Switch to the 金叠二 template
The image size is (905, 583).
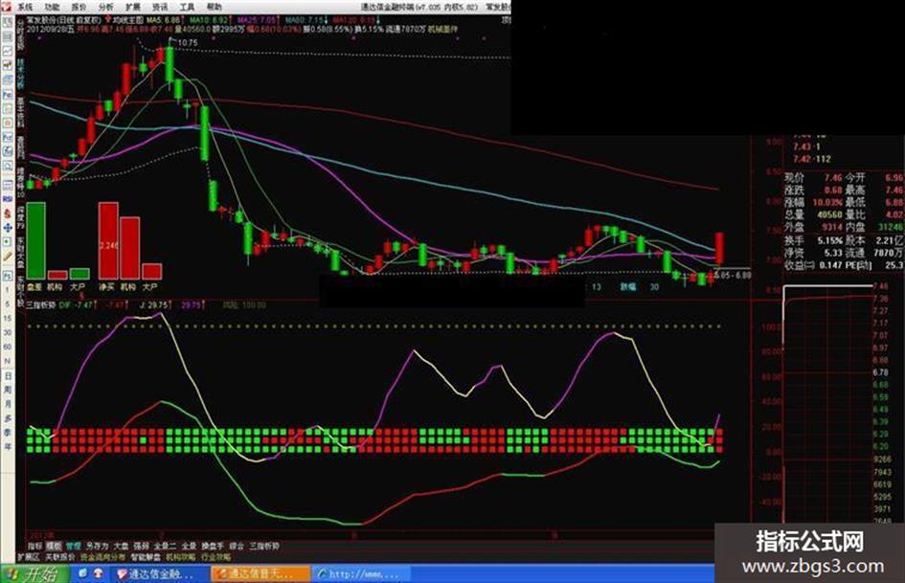point(165,546)
